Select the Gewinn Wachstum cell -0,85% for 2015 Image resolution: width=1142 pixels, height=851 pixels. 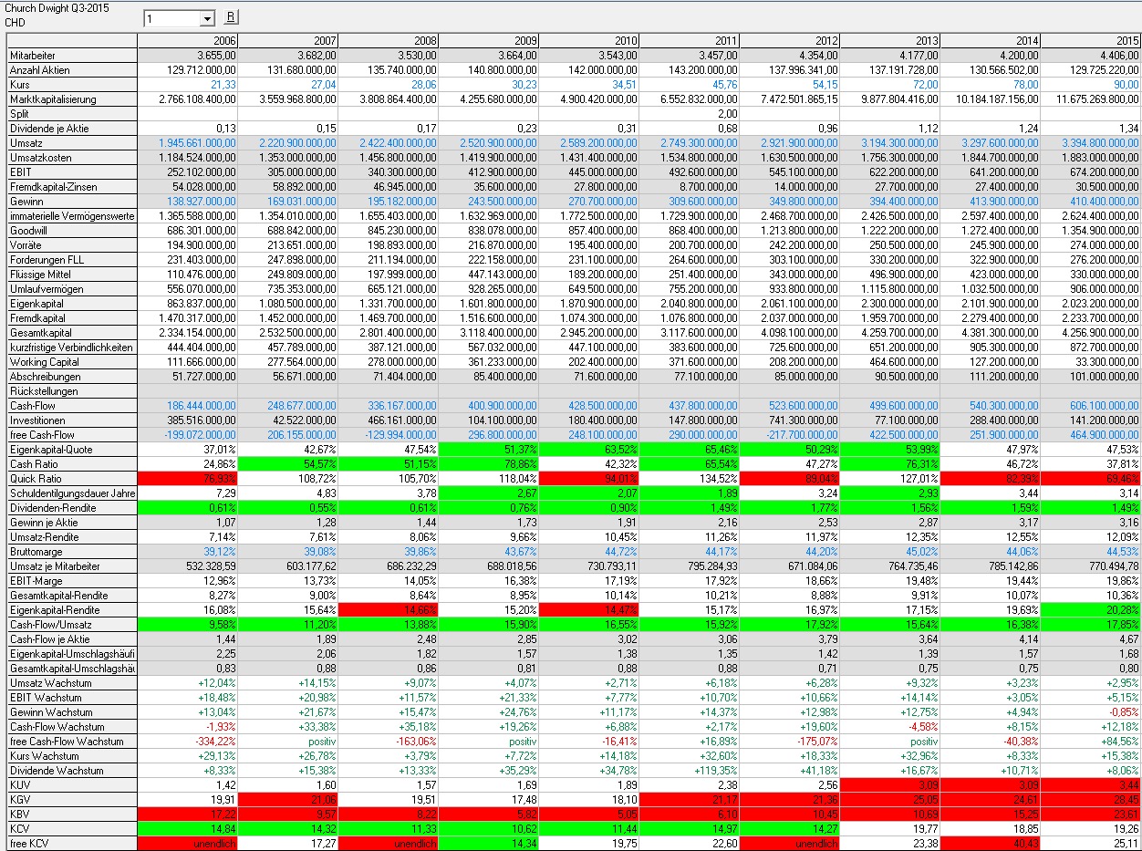[1090, 712]
